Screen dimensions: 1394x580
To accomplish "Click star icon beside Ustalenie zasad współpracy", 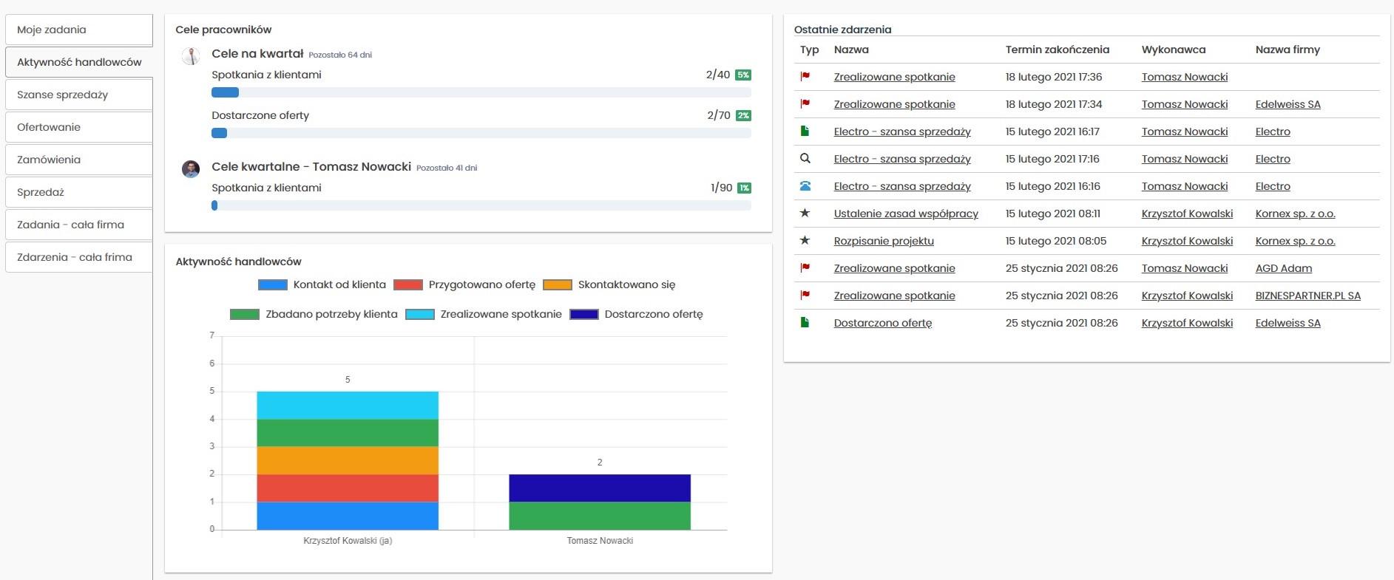I will click(805, 214).
